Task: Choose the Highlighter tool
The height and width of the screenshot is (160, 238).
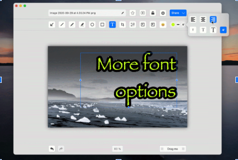Action: [x=82, y=24]
